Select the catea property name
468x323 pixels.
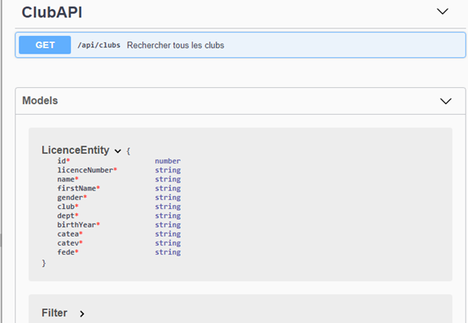click(68, 234)
